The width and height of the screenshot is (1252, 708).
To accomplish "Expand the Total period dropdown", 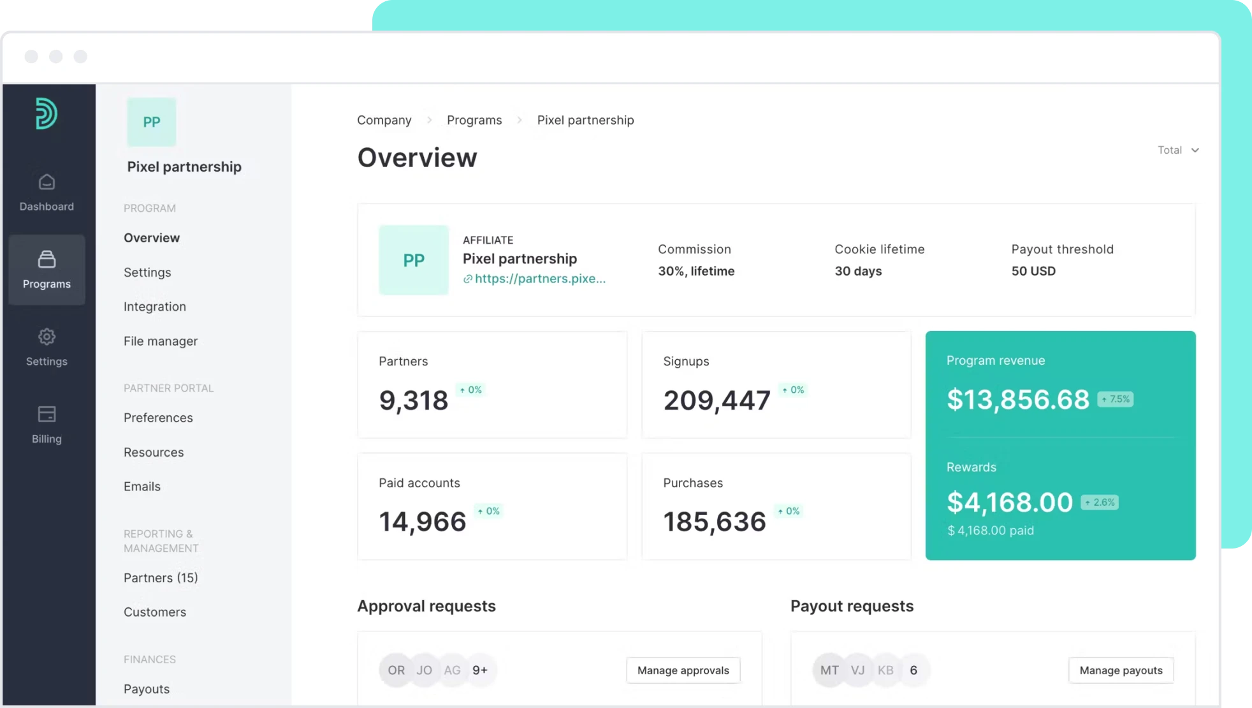I will coord(1178,150).
